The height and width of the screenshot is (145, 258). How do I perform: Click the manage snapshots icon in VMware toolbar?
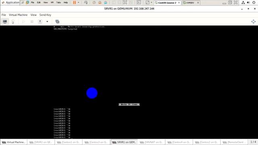tap(106, 2)
